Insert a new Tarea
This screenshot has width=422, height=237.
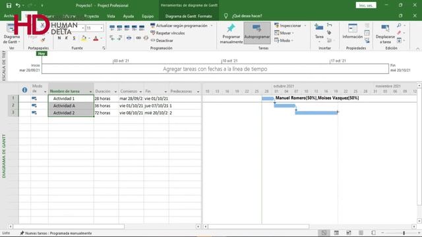click(319, 33)
